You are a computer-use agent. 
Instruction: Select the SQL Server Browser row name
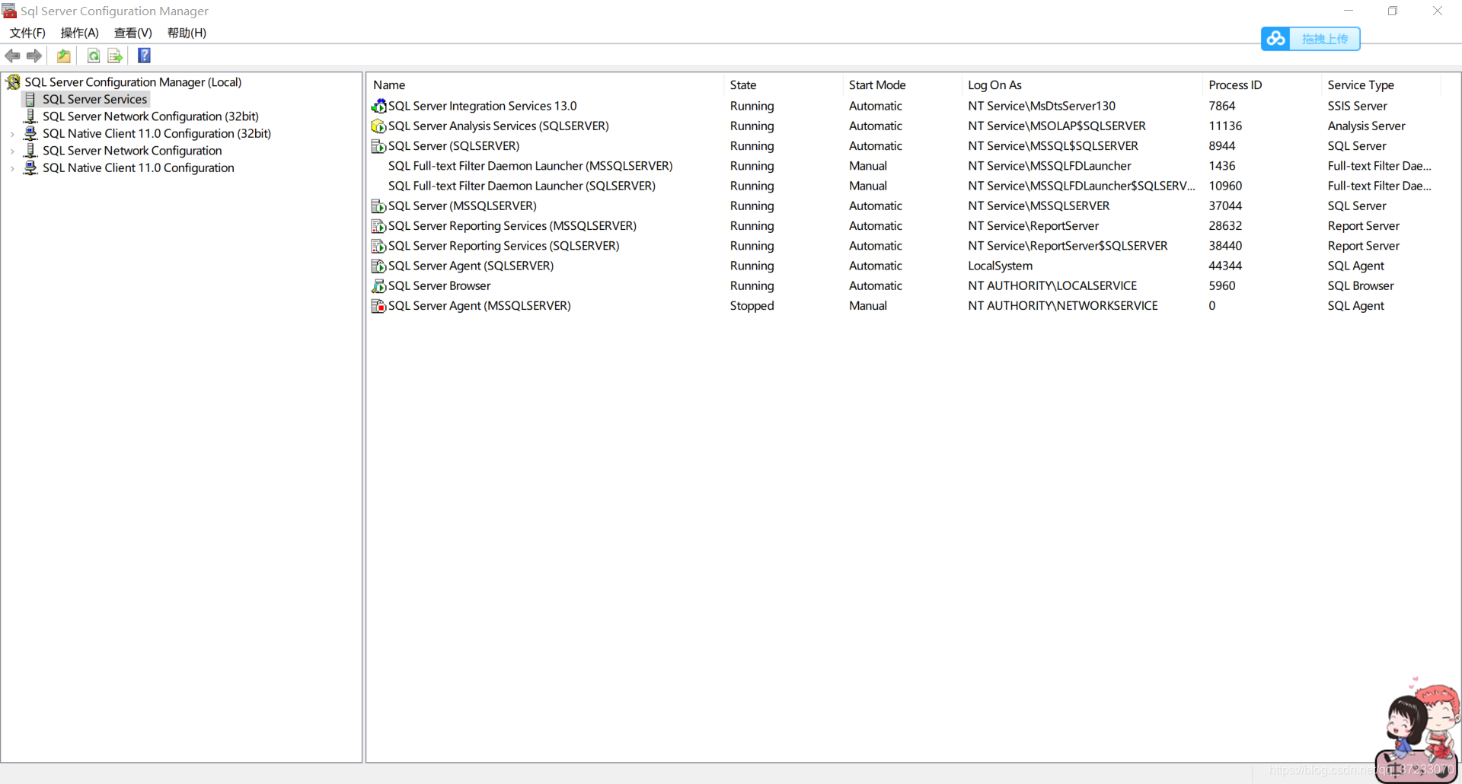439,286
